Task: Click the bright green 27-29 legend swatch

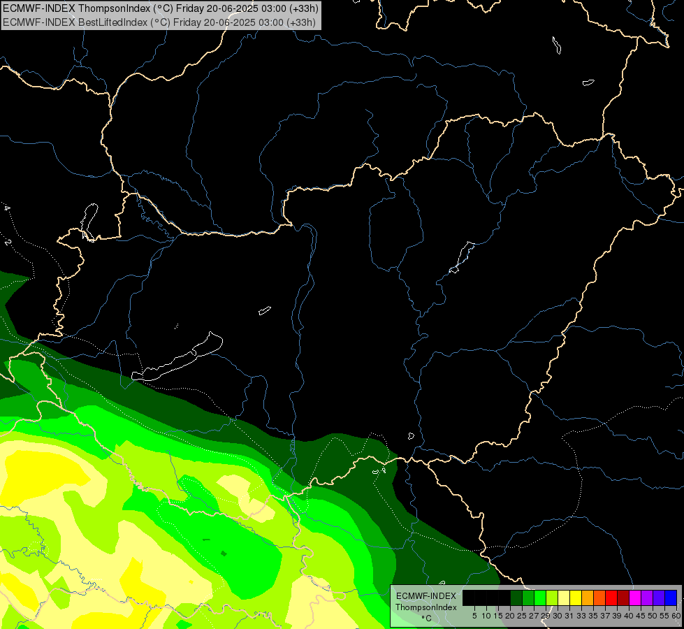Action: click(540, 598)
